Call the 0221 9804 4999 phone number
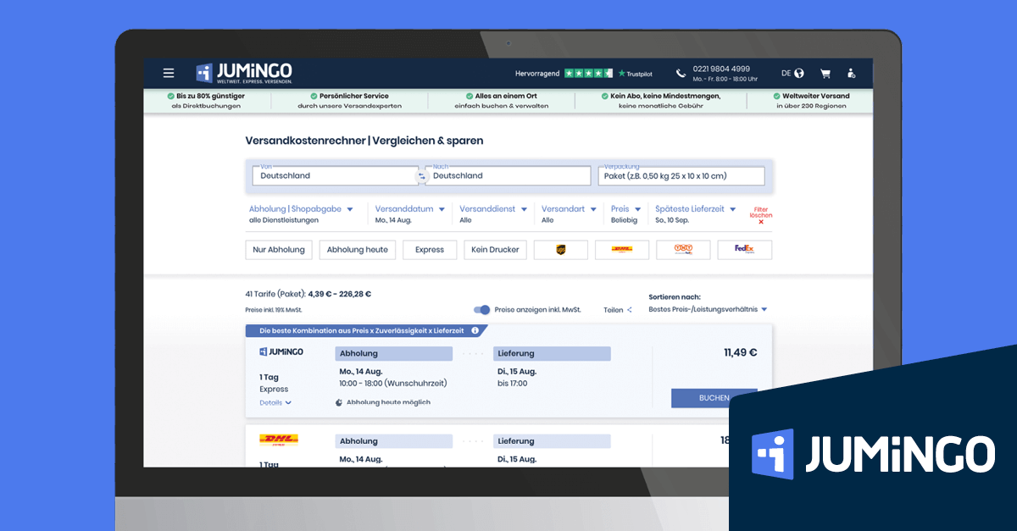Screen dimensions: 1017x531 721,69
